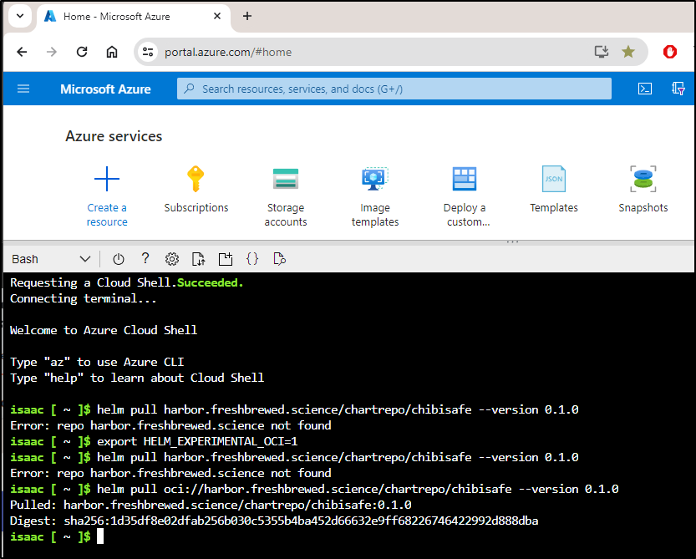This screenshot has height=559, width=696.
Task: Open the Bash shell type dropdown
Action: click(x=51, y=259)
